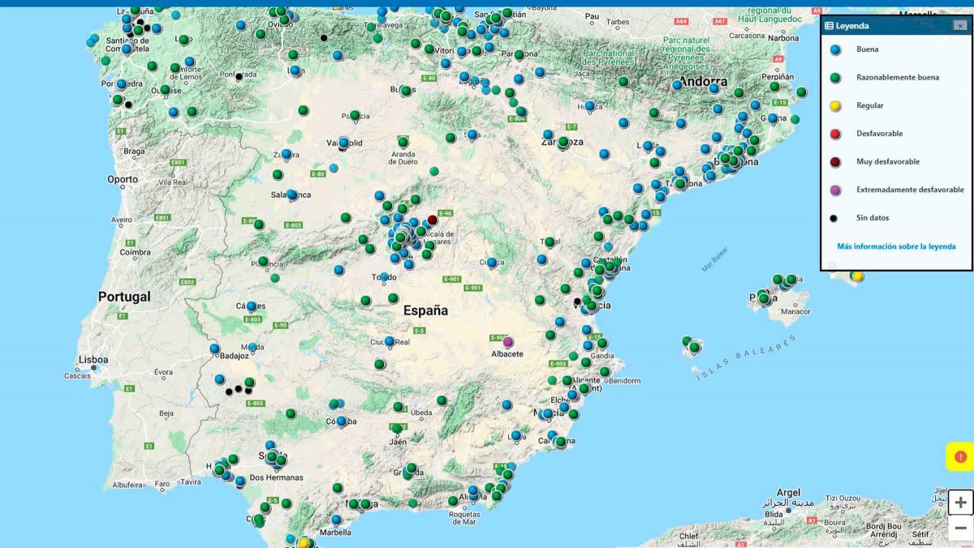
Task: Open the yellow alert warning icon
Action: click(x=960, y=457)
